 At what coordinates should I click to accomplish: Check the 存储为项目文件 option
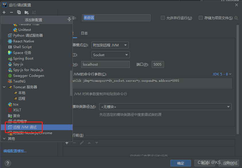(x=200, y=18)
